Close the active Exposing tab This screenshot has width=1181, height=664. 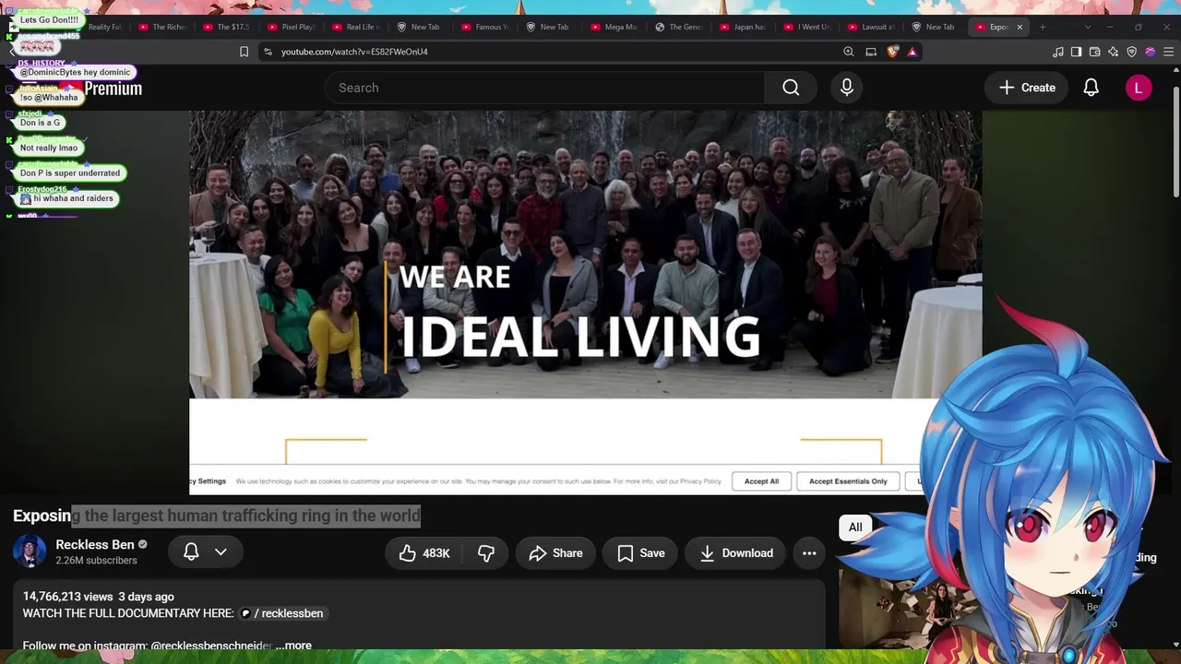1020,27
